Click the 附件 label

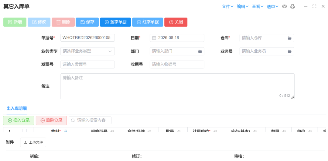10,142
